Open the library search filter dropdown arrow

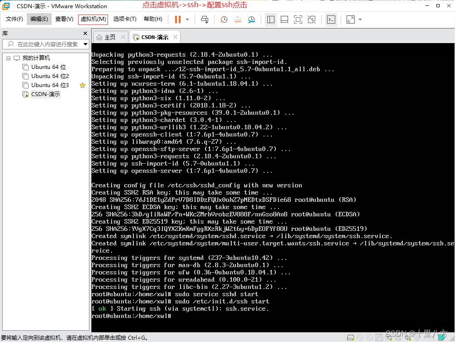click(x=86, y=44)
